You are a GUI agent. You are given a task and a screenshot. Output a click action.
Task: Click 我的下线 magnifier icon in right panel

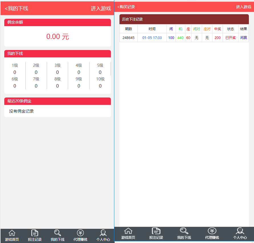point(184,231)
